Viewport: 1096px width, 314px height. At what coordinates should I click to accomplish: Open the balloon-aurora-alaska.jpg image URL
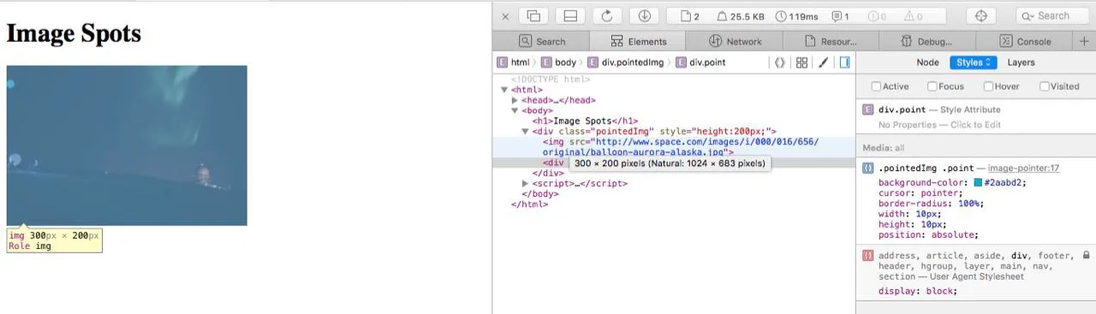pyautogui.click(x=680, y=146)
